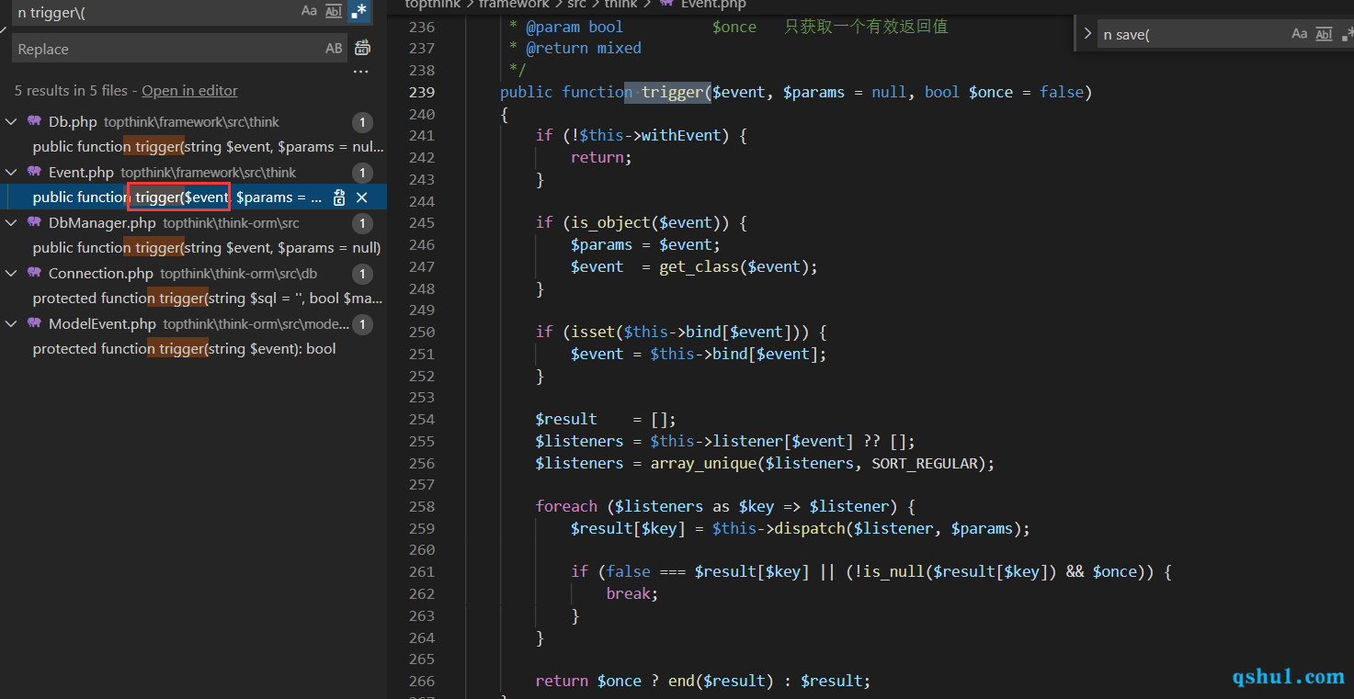The image size is (1354, 699).
Task: Click the PHP file icon beside DbManager.php
Action: click(x=35, y=223)
